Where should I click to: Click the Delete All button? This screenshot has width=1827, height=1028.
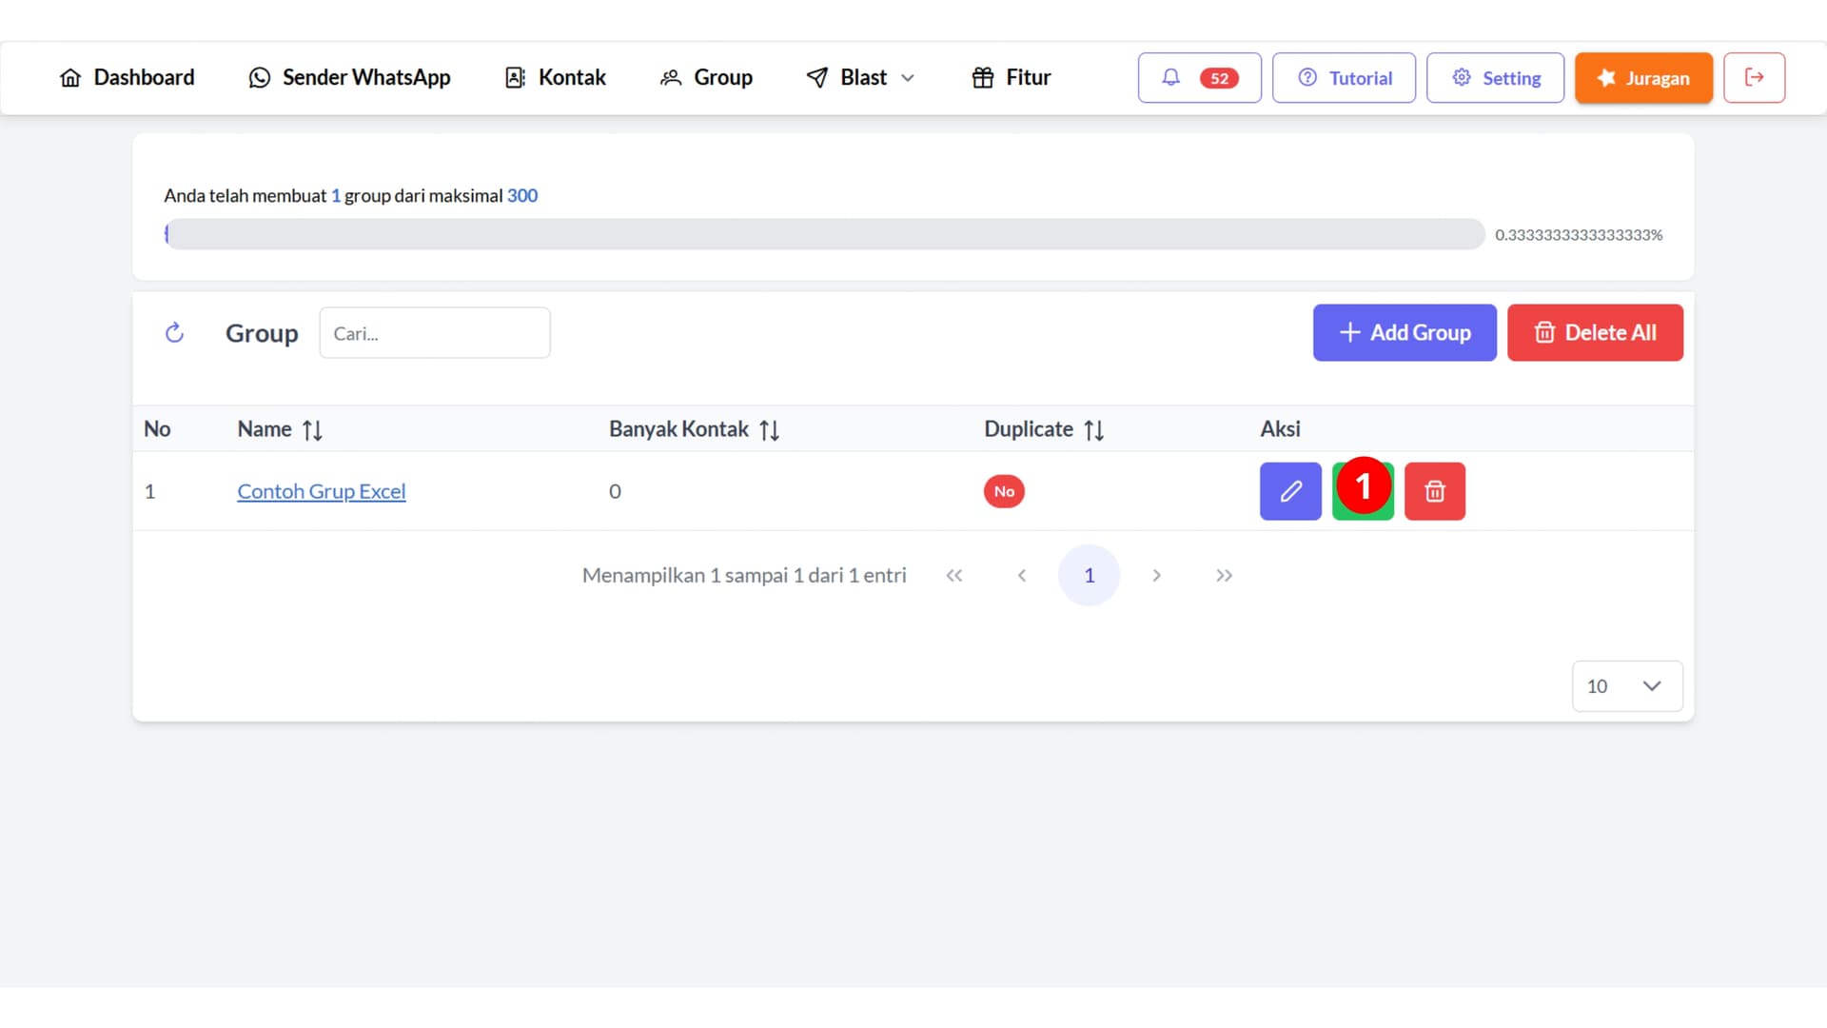(x=1595, y=333)
